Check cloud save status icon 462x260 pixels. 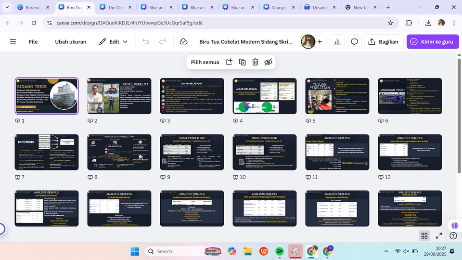183,42
